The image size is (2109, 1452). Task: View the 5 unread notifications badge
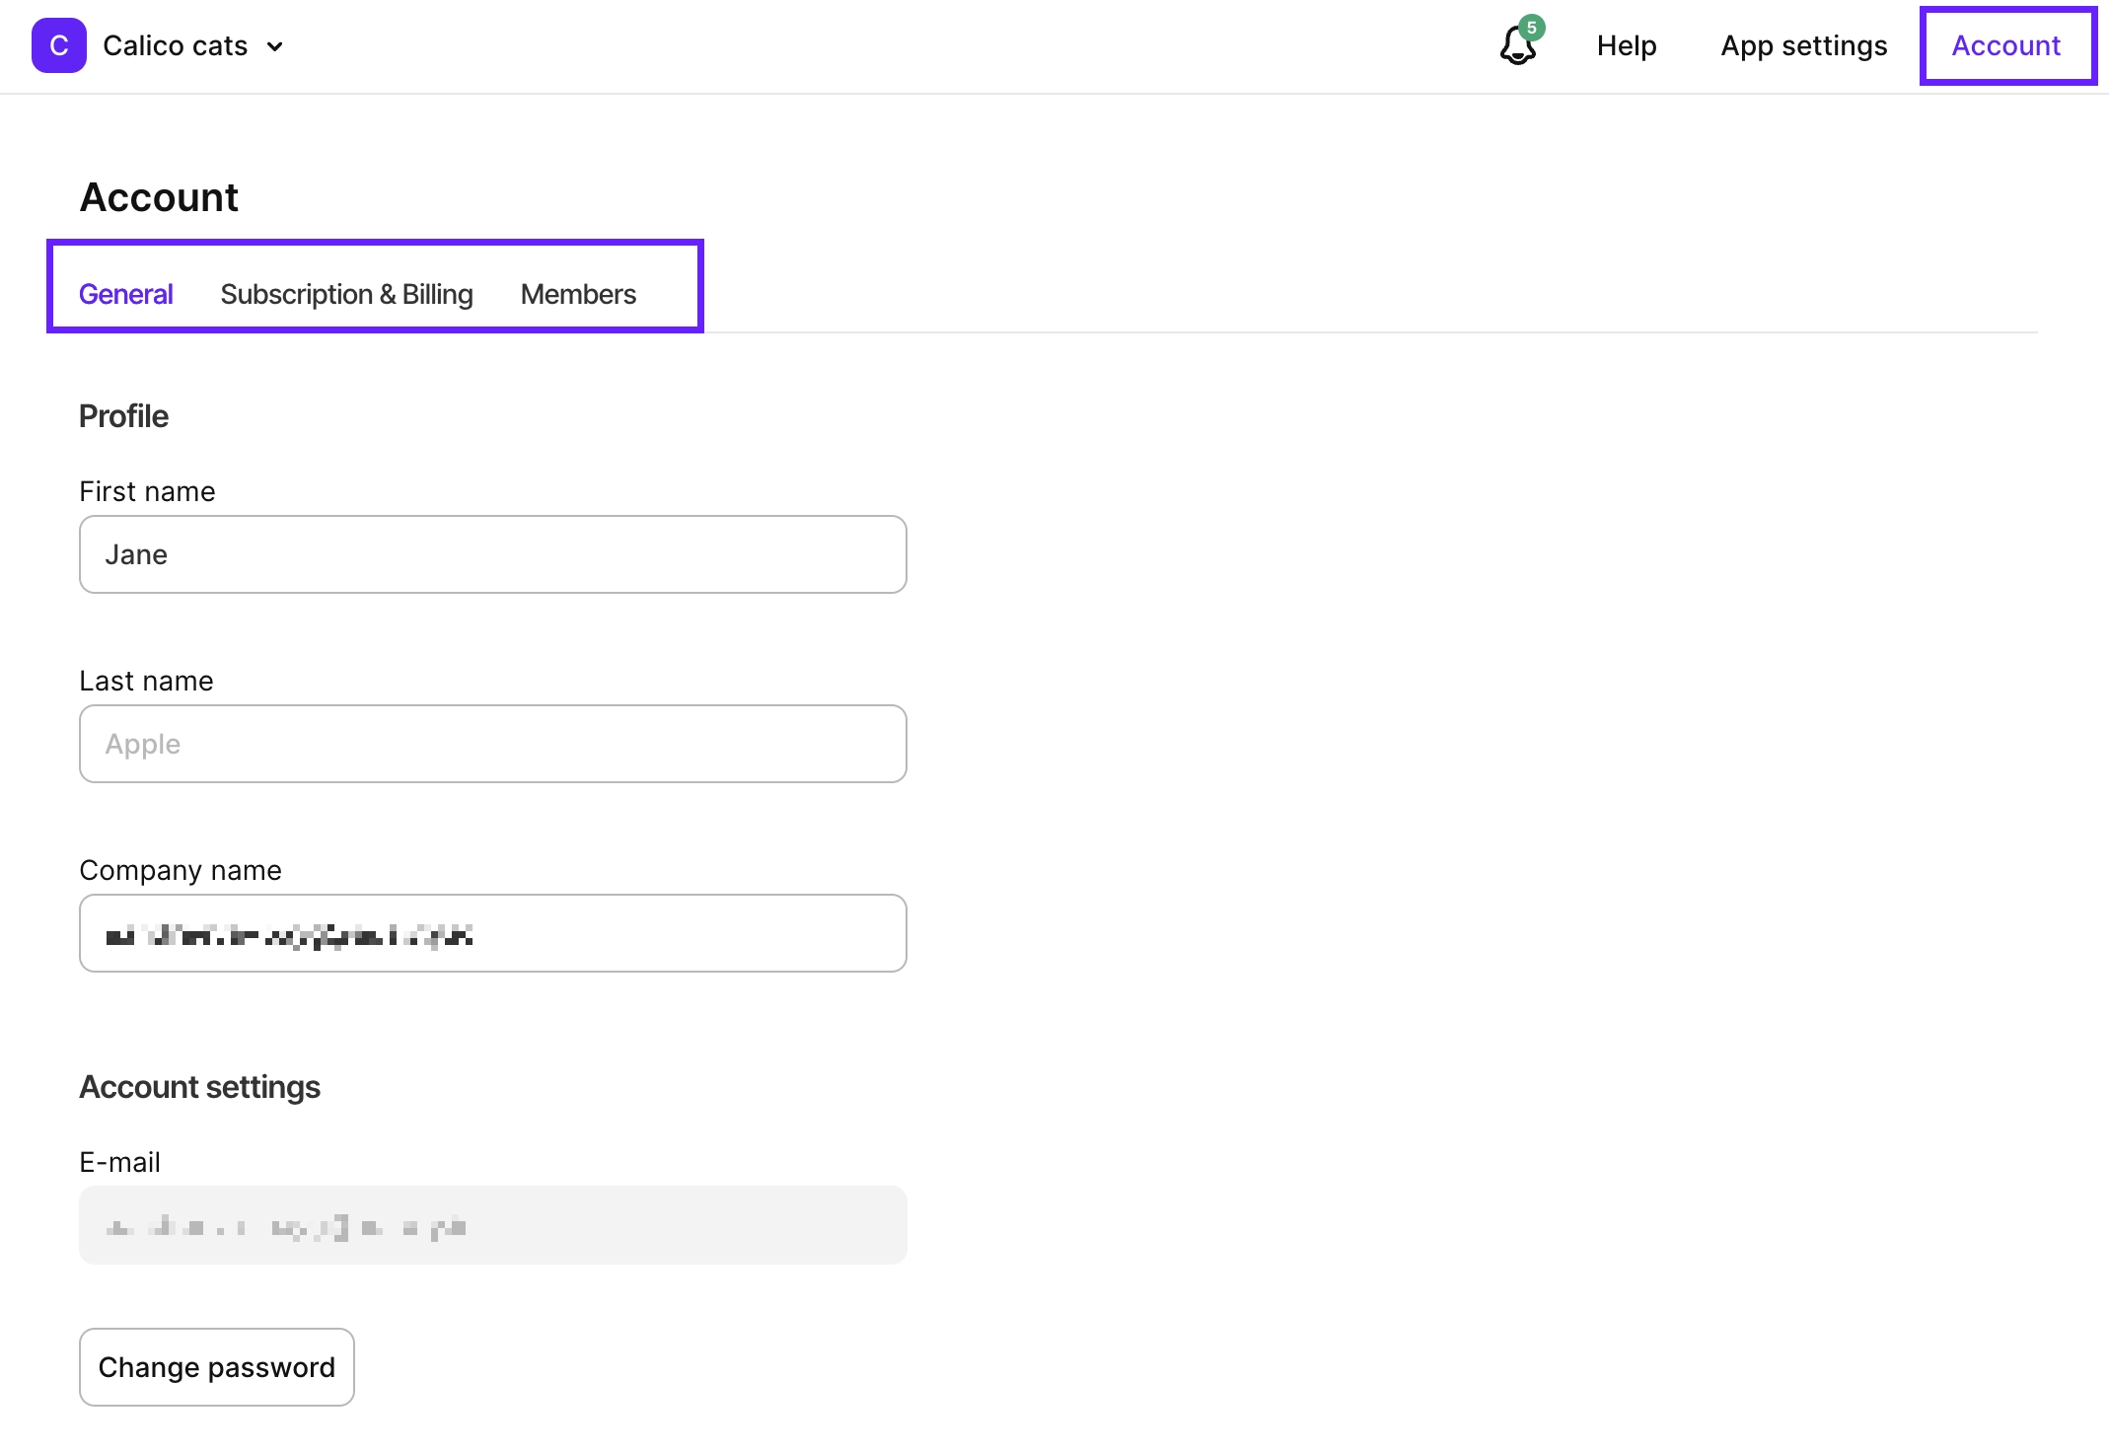[1531, 27]
